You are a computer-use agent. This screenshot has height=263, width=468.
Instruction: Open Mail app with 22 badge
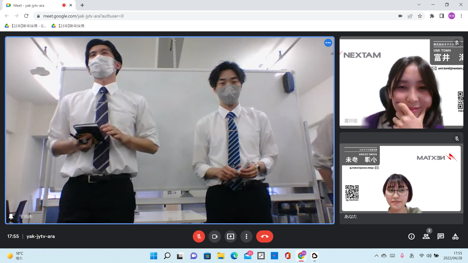pos(248,256)
